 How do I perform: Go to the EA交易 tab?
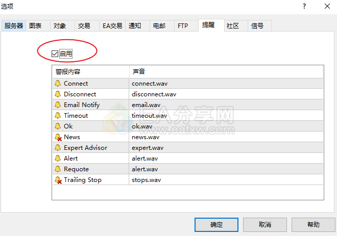click(x=112, y=26)
